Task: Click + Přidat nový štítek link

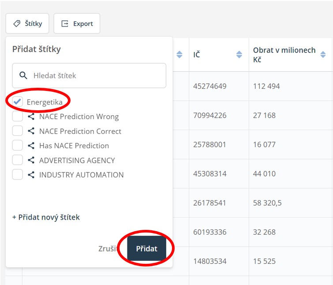Action: (46, 217)
